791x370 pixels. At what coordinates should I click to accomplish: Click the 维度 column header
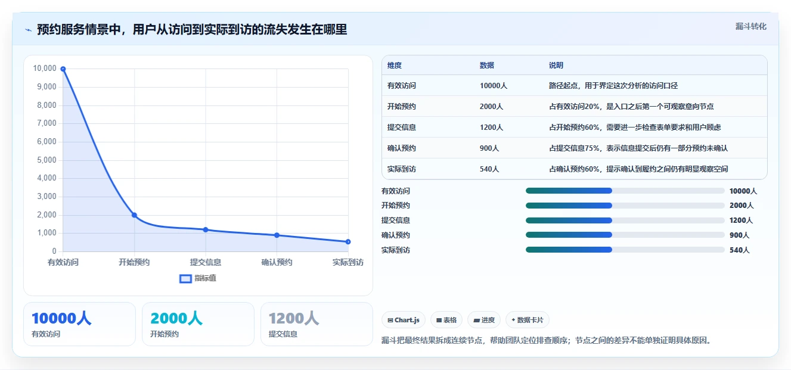pyautogui.click(x=395, y=66)
